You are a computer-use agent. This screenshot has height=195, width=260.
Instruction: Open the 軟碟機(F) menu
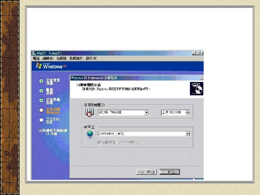[76, 58]
